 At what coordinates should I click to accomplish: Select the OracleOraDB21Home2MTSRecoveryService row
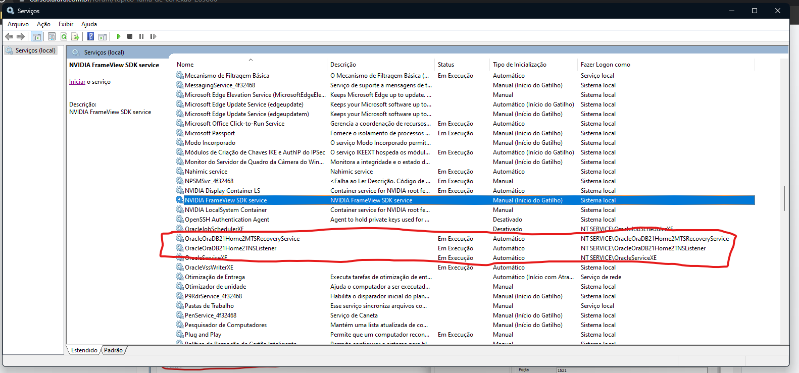point(465,239)
